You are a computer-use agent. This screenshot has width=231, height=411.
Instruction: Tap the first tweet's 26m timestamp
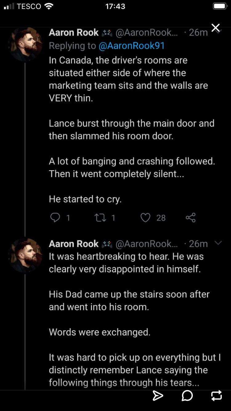[198, 32]
